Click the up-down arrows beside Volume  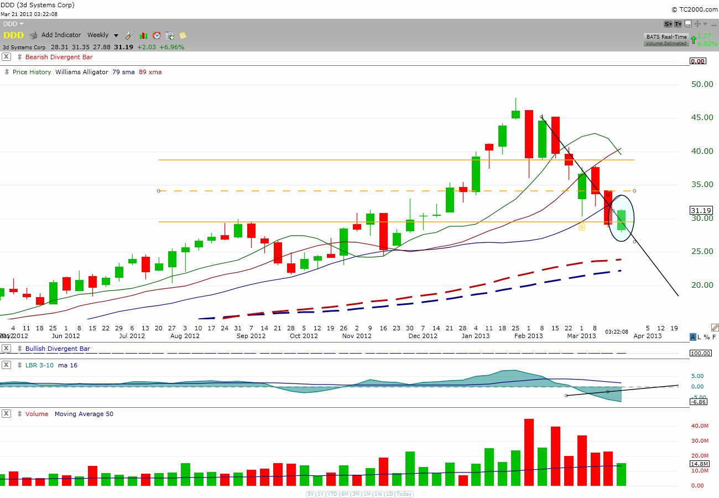pos(19,414)
